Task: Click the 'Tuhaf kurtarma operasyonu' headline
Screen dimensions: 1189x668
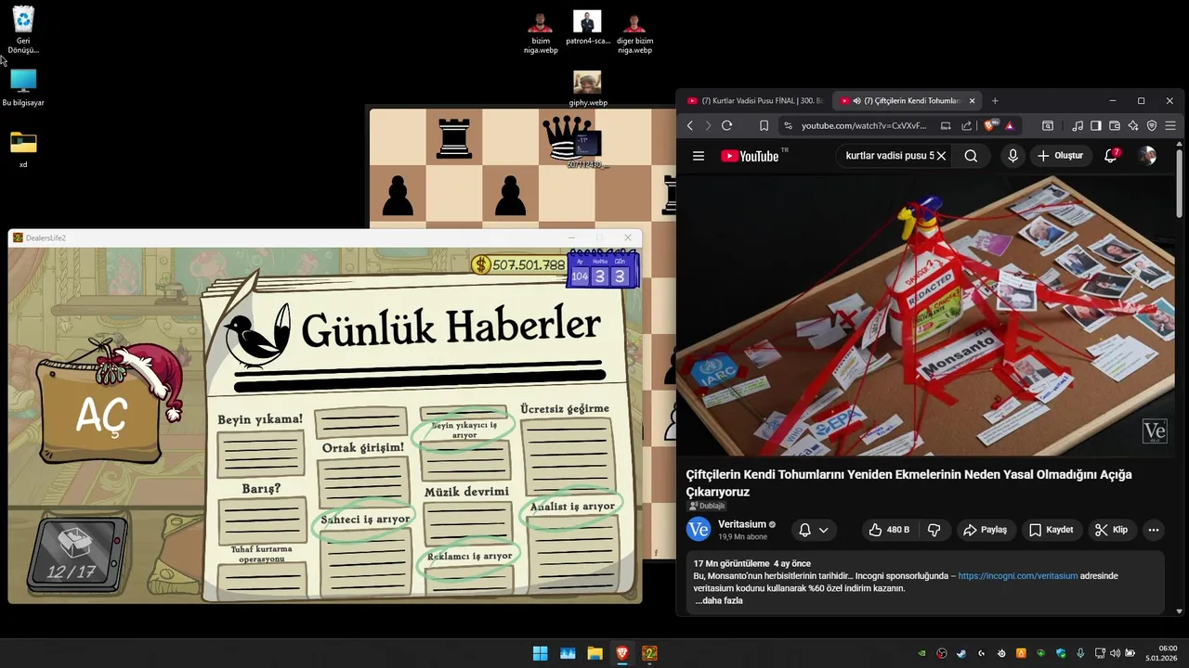Action: [261, 554]
